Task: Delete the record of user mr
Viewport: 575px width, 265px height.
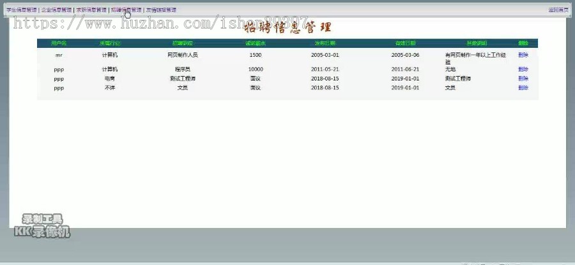Action: [523, 55]
